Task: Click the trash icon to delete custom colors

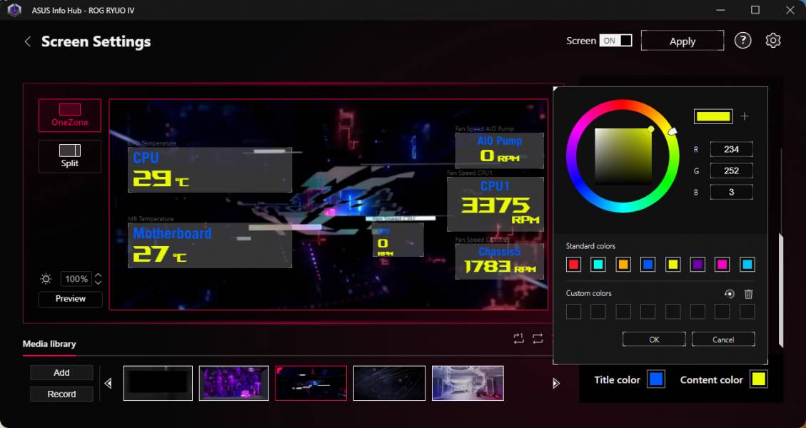Action: coord(748,294)
